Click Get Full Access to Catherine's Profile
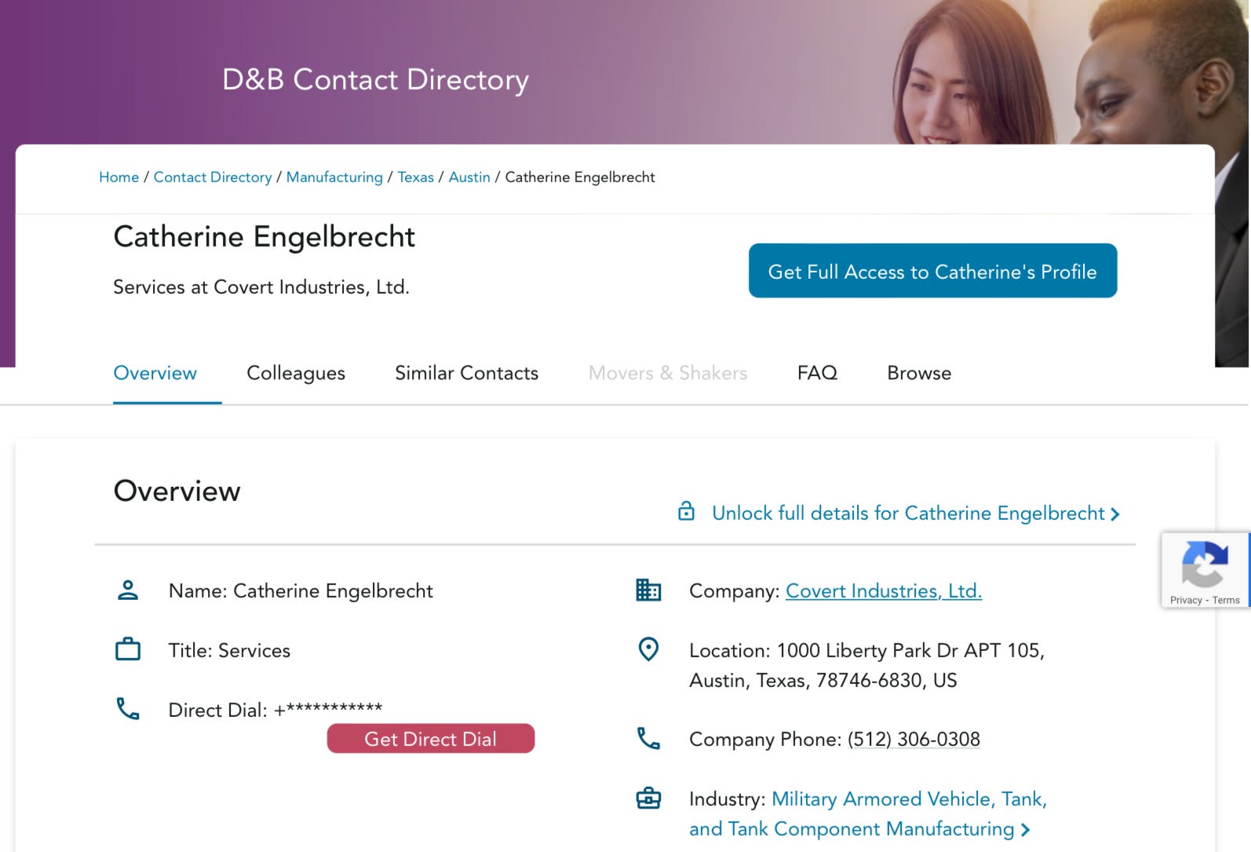This screenshot has height=852, width=1251. coord(932,271)
